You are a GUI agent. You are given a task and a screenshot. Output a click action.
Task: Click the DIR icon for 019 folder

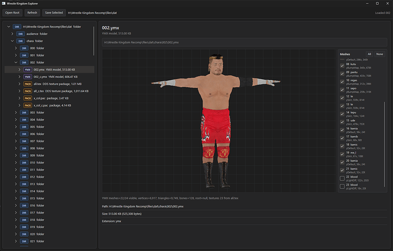(x=24, y=227)
